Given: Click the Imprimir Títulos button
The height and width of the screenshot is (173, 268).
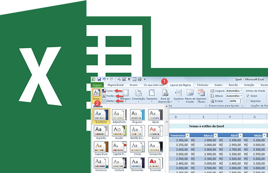Looking at the screenshot, I should tap(201, 96).
